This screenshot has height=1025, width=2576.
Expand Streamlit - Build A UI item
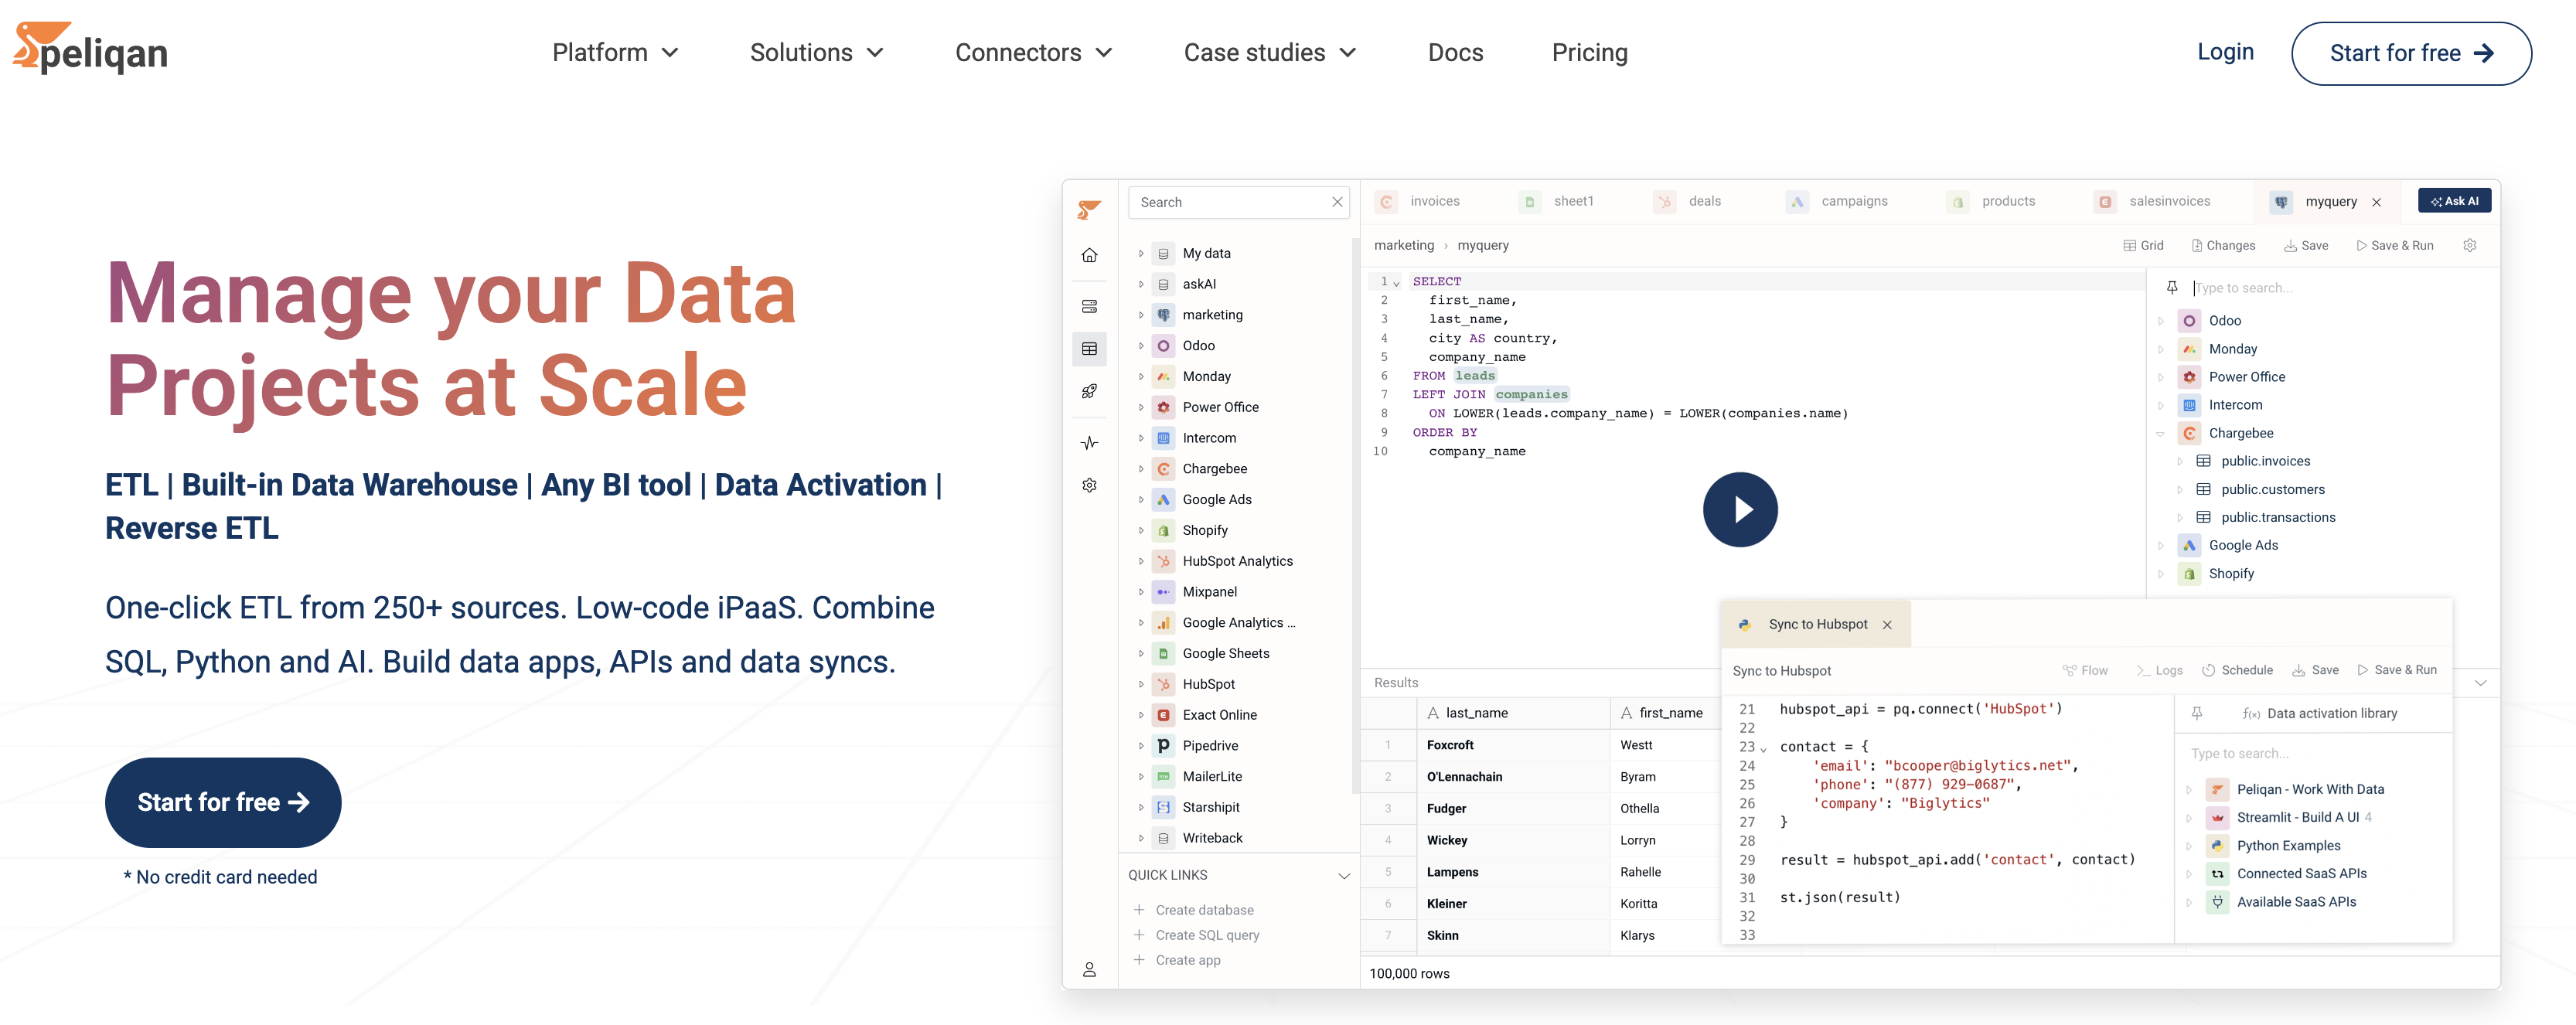[x=2188, y=817]
